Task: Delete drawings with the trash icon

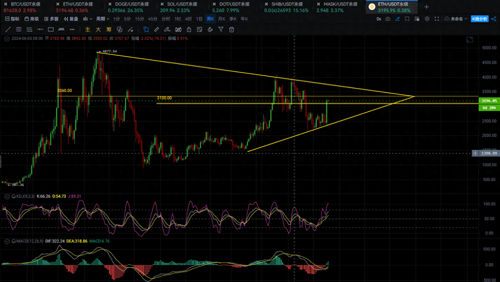Action: tap(232, 29)
